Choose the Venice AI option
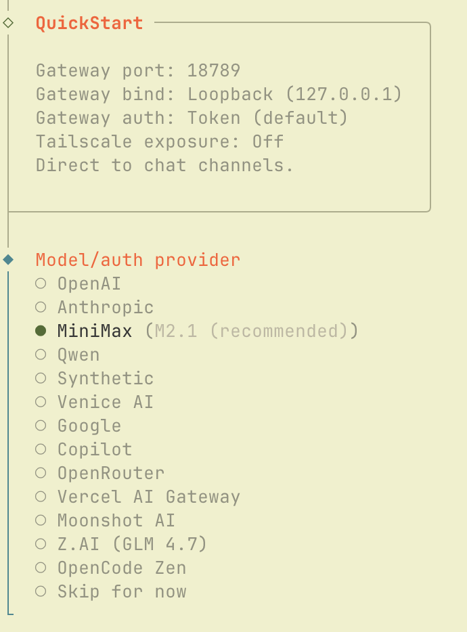The image size is (467, 632). [41, 402]
